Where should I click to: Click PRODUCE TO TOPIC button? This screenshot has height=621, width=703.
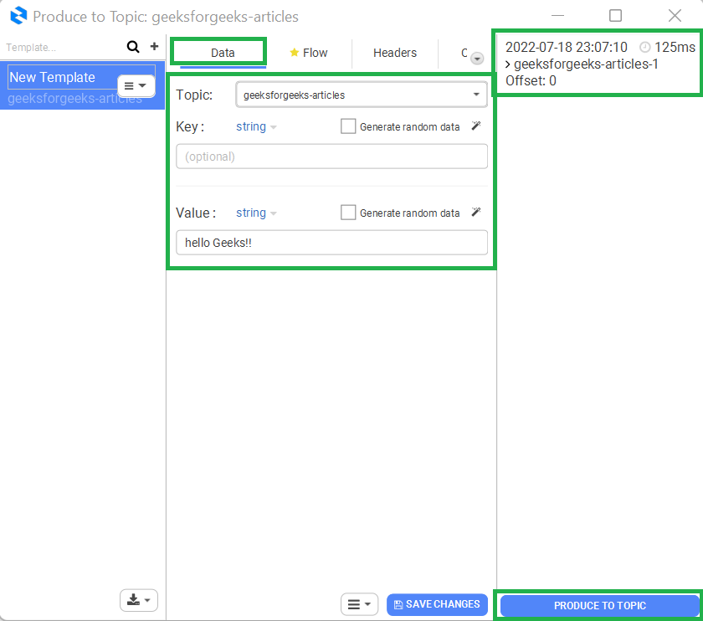[600, 606]
